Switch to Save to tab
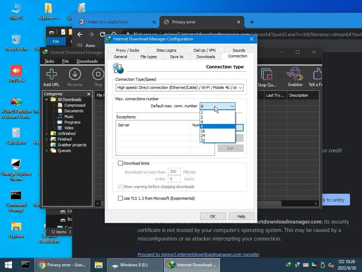This screenshot has height=272, width=362. pyautogui.click(x=177, y=57)
